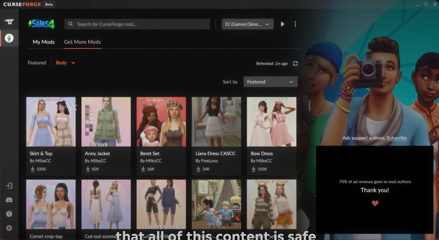Click the download icon under Army Jacket

click(88, 169)
